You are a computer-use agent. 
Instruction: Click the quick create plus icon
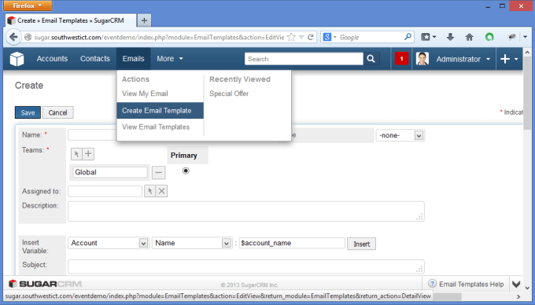click(504, 59)
